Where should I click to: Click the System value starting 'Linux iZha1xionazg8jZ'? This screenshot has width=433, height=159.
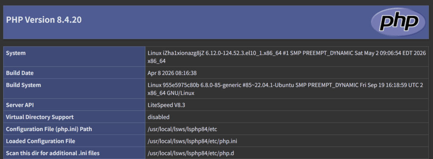[287, 57]
